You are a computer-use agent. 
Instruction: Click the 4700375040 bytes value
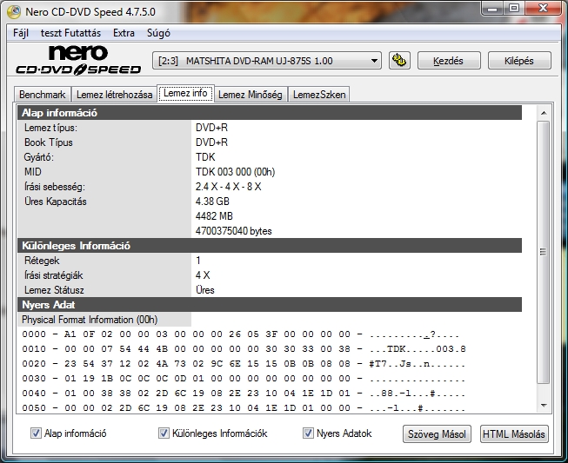(x=234, y=231)
